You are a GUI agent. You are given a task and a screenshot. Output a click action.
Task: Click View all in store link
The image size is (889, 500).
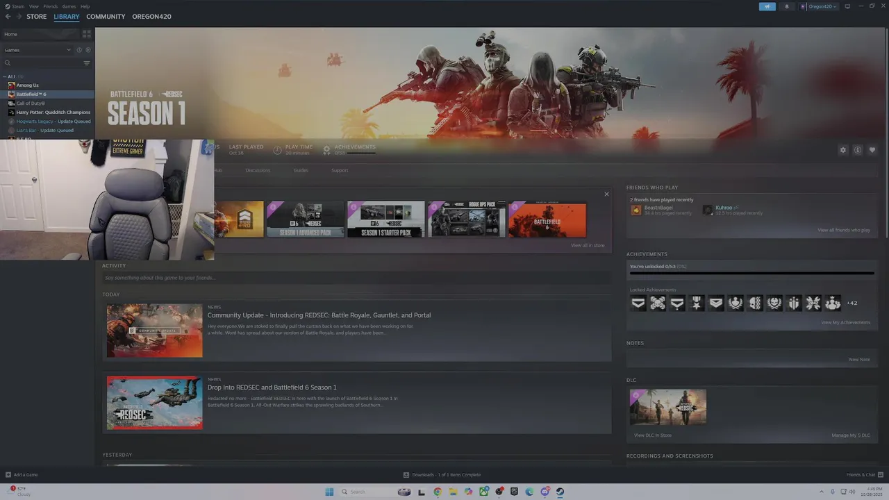click(x=588, y=245)
